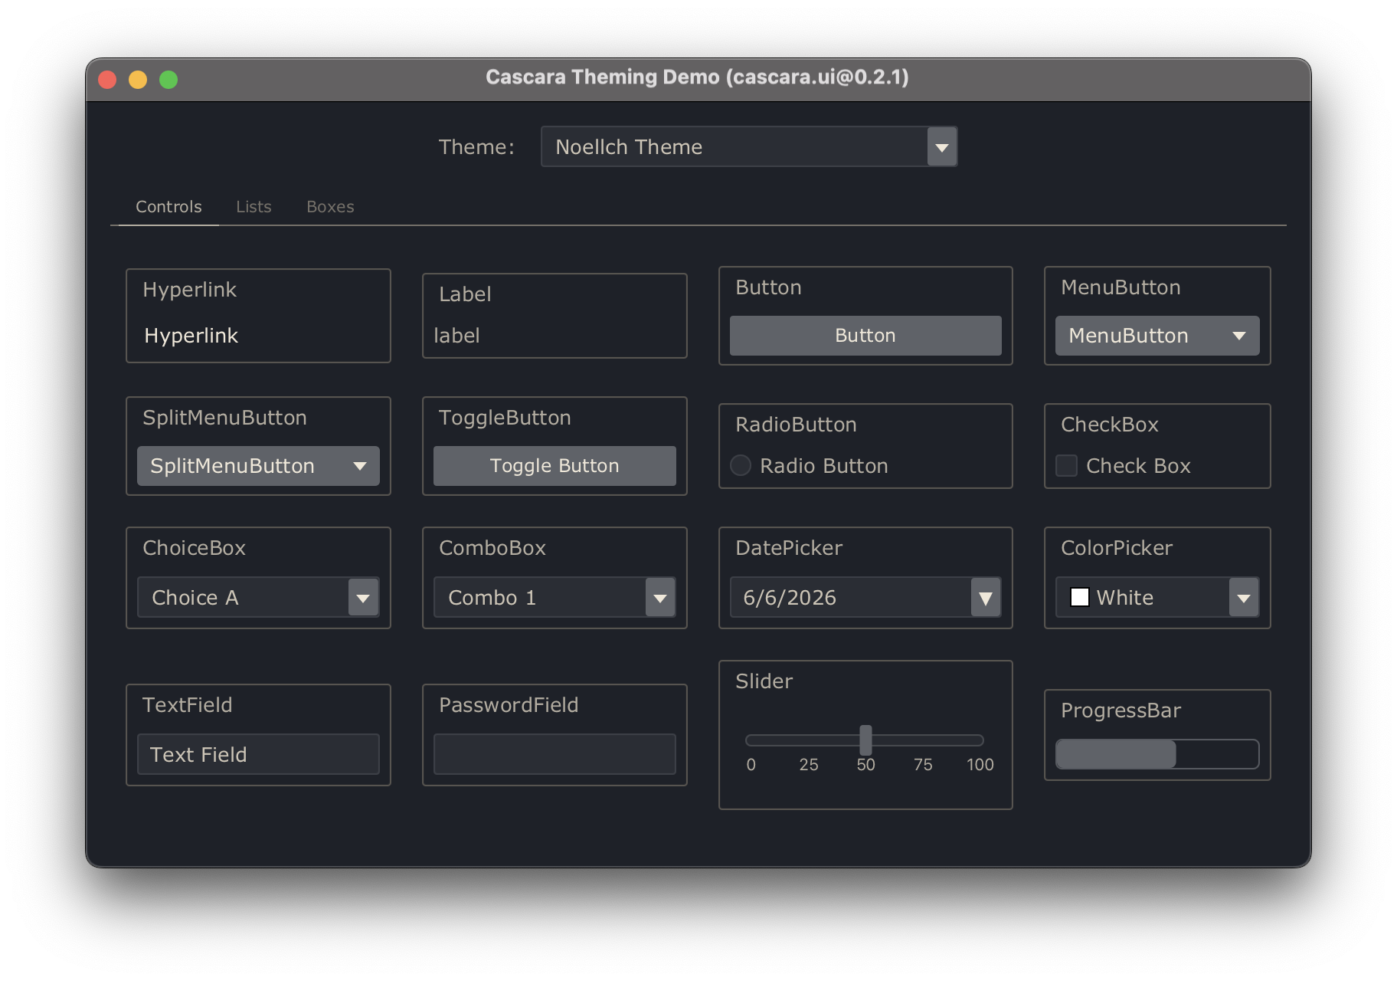Click the DatePicker group title
The image size is (1397, 981).
click(x=789, y=548)
